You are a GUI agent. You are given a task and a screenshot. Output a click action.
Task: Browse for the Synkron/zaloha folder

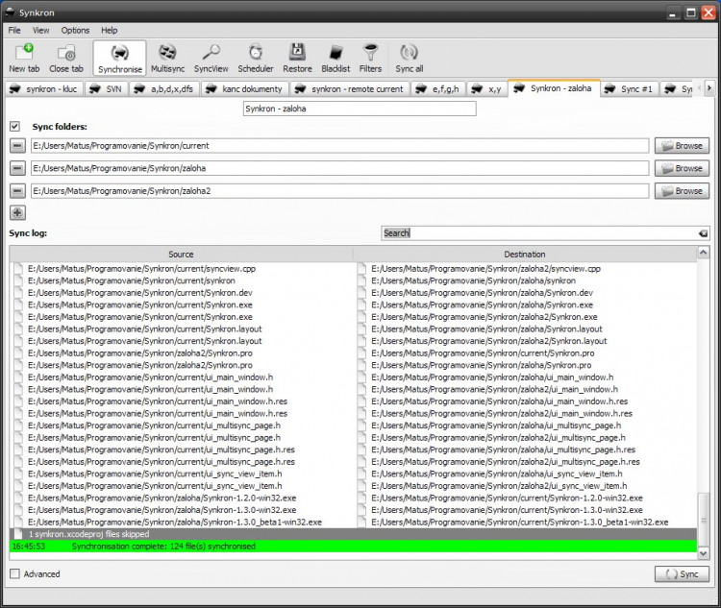pyautogui.click(x=682, y=169)
